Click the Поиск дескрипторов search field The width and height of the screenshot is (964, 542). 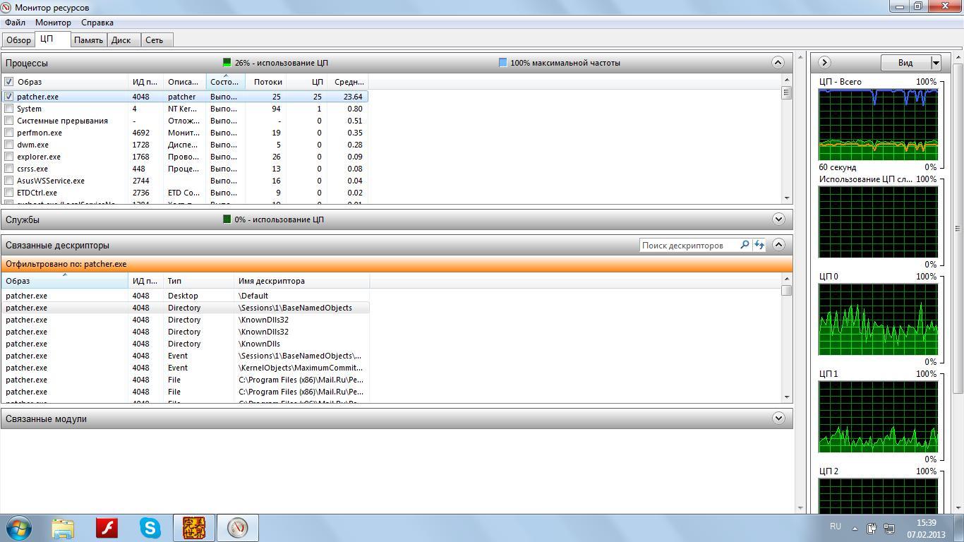[x=688, y=246]
